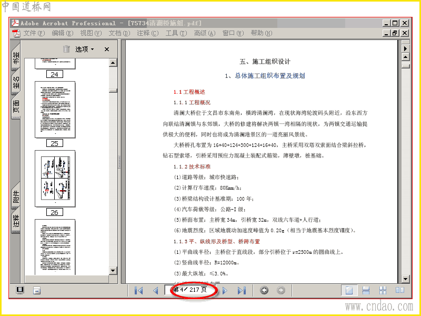Toggle single page layout view
The height and width of the screenshot is (316, 421).
click(x=349, y=290)
